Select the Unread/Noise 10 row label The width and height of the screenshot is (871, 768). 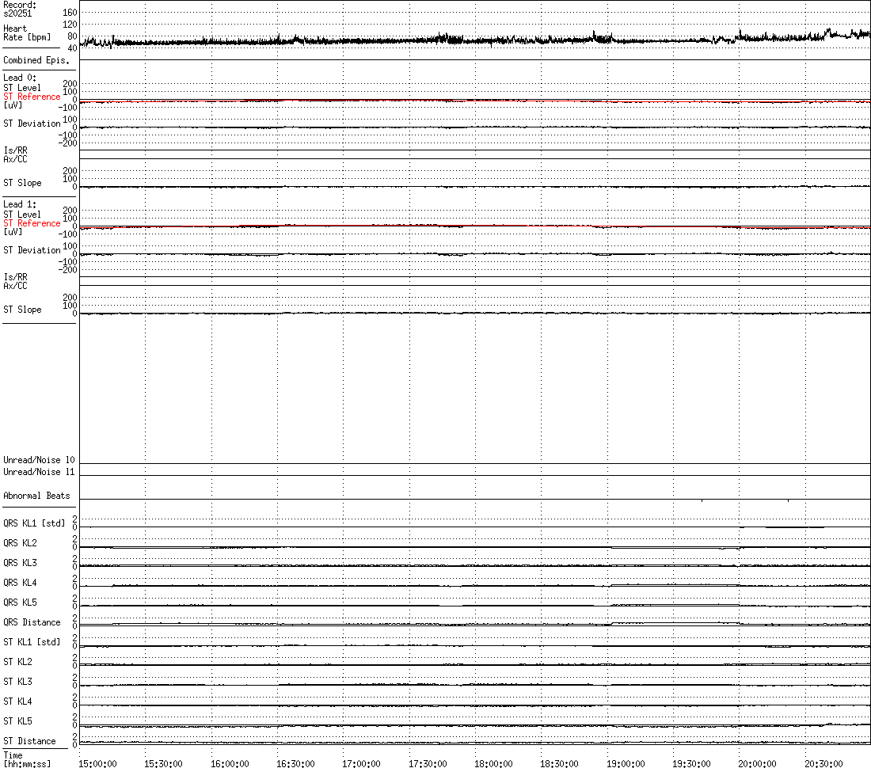tap(39, 460)
